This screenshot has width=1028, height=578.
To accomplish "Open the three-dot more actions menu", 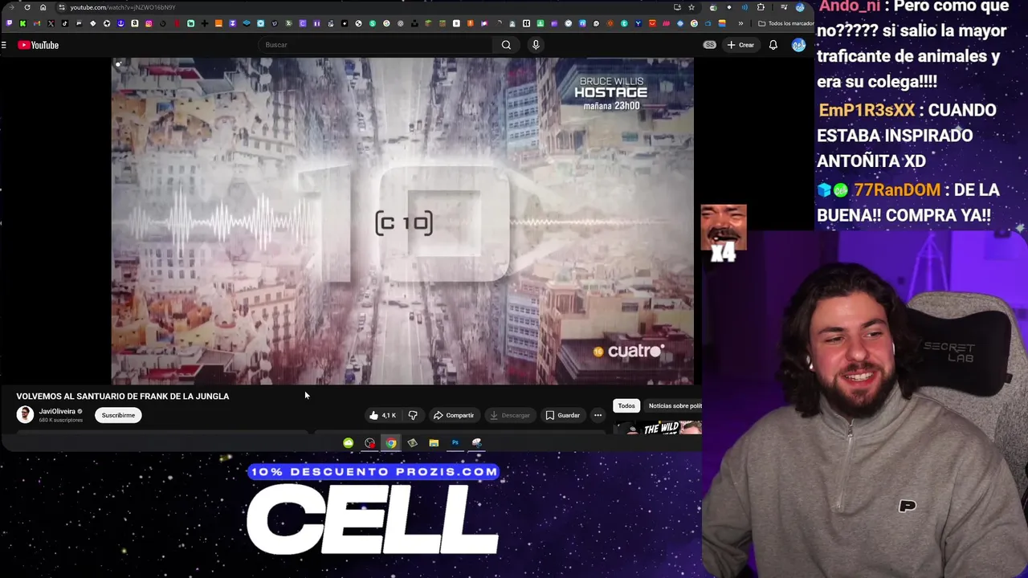I will point(598,415).
